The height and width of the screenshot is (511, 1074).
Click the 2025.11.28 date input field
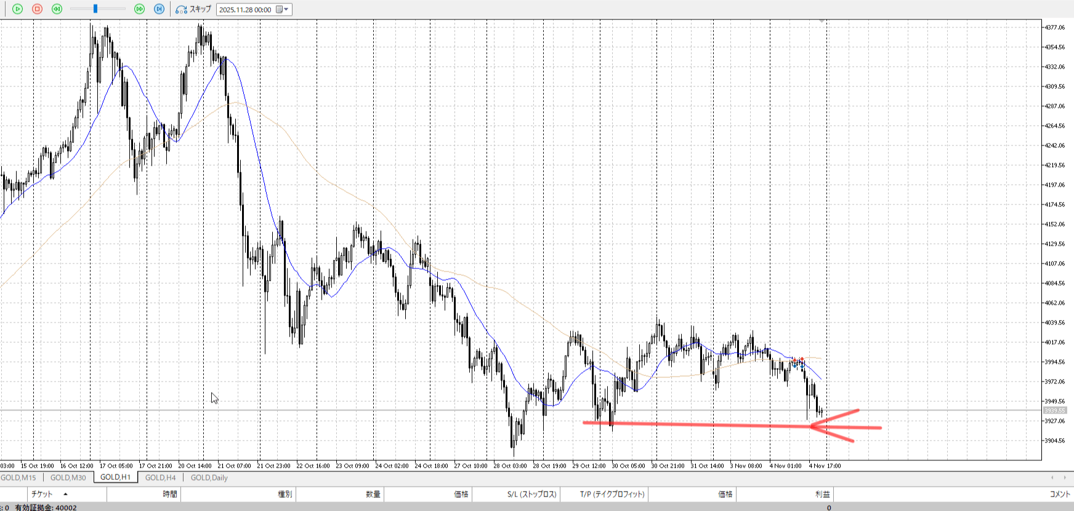pyautogui.click(x=246, y=10)
